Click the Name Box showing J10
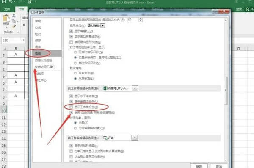This screenshot has width=254, height=168. pyautogui.click(x=12, y=40)
